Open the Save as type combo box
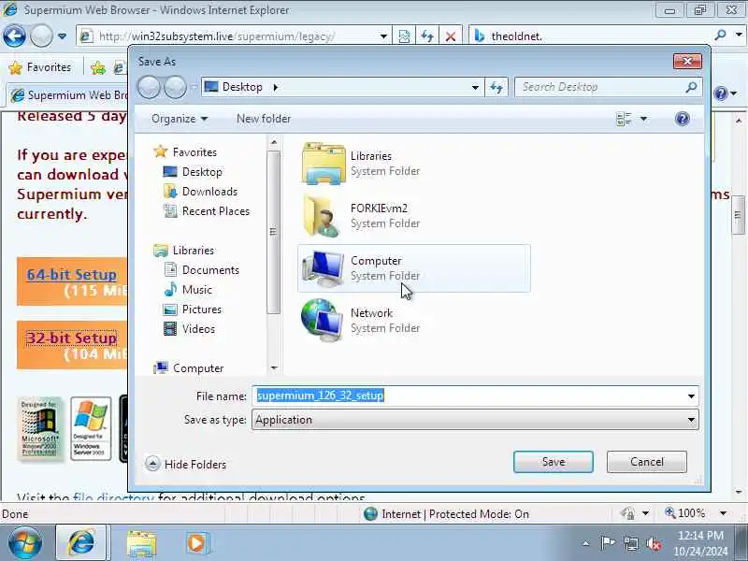 (475, 420)
